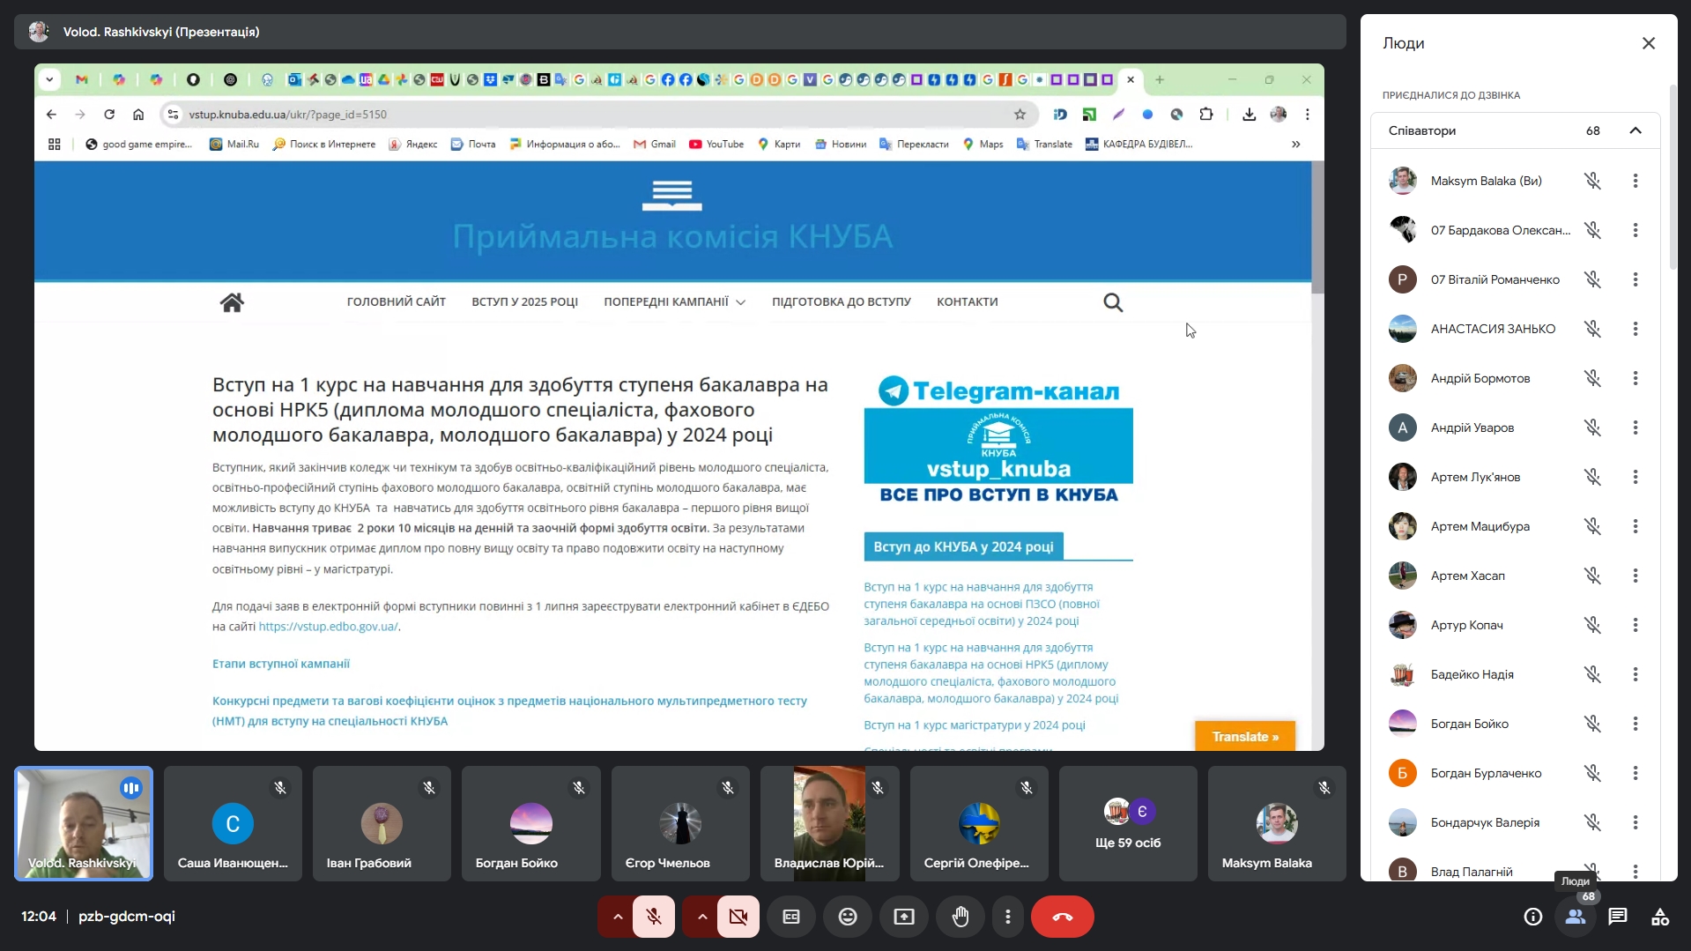Open options menu for АНАСТАСИЯ ЗАНЬКО
This screenshot has width=1691, height=951.
point(1635,329)
